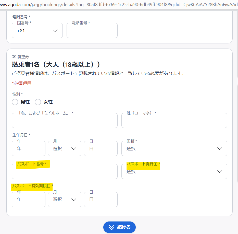This screenshot has width=238, height=234.
Task: Open the country code +81 dropdown
Action: (37, 30)
